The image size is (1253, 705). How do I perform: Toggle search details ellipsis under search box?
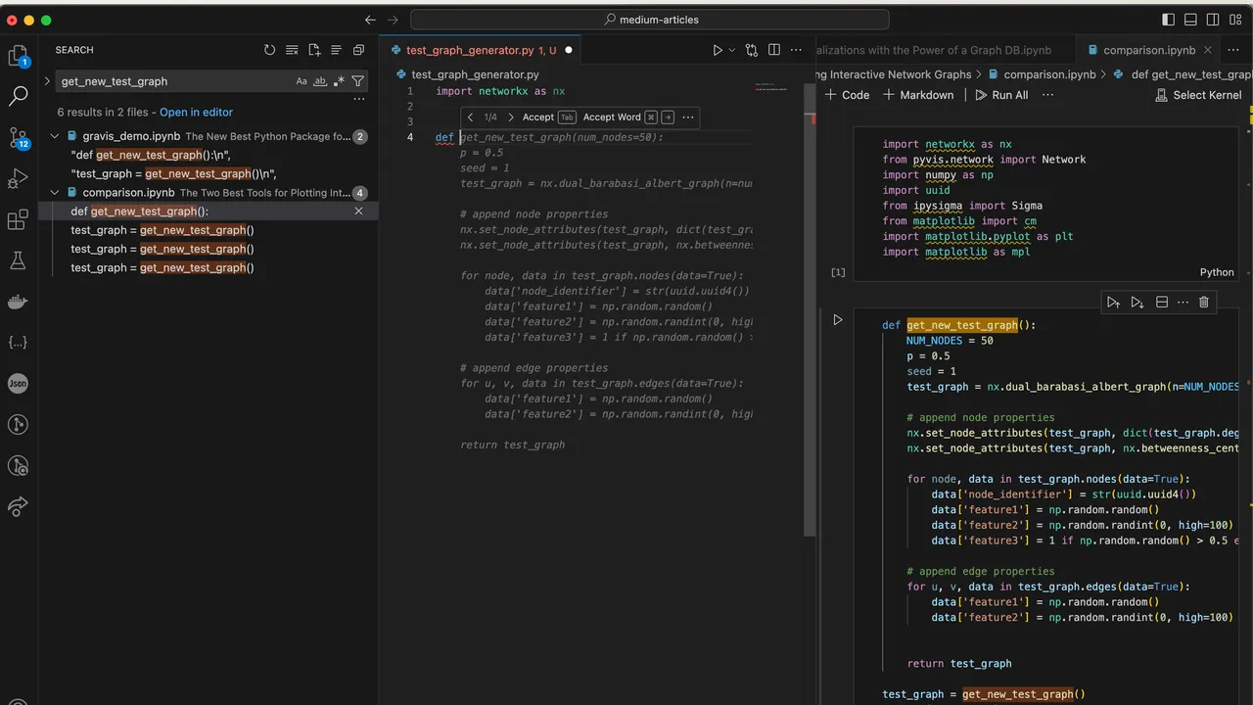point(358,99)
